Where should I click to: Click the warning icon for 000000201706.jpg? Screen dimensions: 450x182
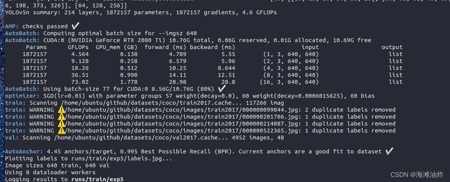tap(62, 117)
